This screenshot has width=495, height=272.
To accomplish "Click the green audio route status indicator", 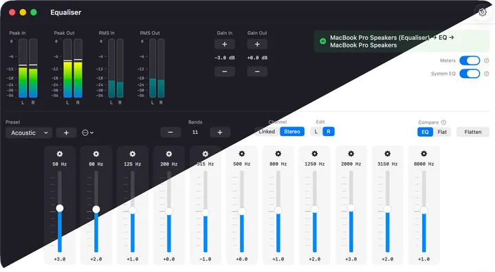I will click(322, 41).
